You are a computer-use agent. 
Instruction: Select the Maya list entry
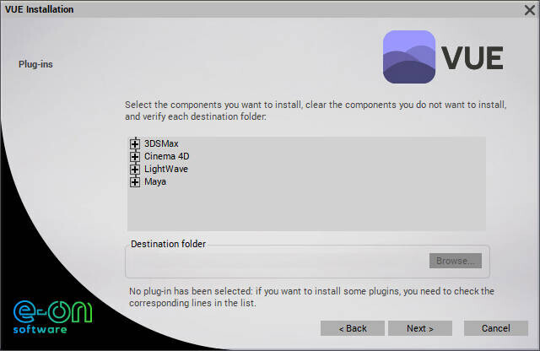point(155,182)
